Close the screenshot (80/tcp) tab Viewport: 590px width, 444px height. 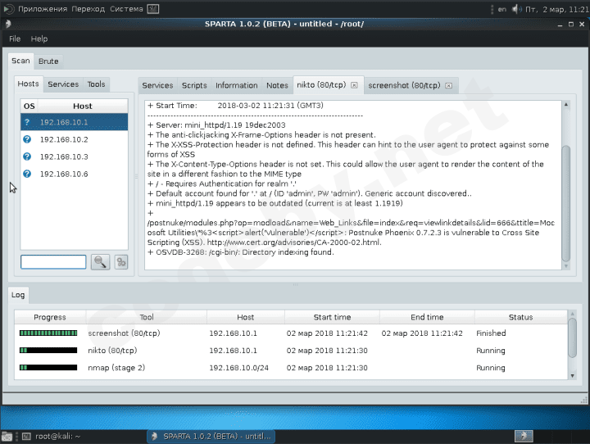click(x=450, y=85)
